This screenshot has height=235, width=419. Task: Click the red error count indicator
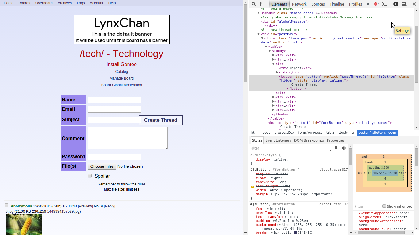pos(377,4)
